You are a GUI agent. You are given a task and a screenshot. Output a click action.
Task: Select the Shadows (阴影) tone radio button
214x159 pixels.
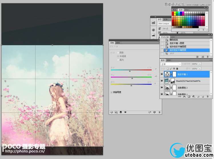tap(118, 53)
